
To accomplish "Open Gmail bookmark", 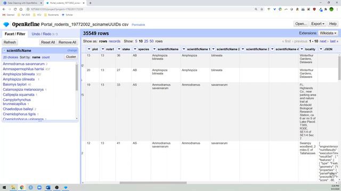I will 9,15.
